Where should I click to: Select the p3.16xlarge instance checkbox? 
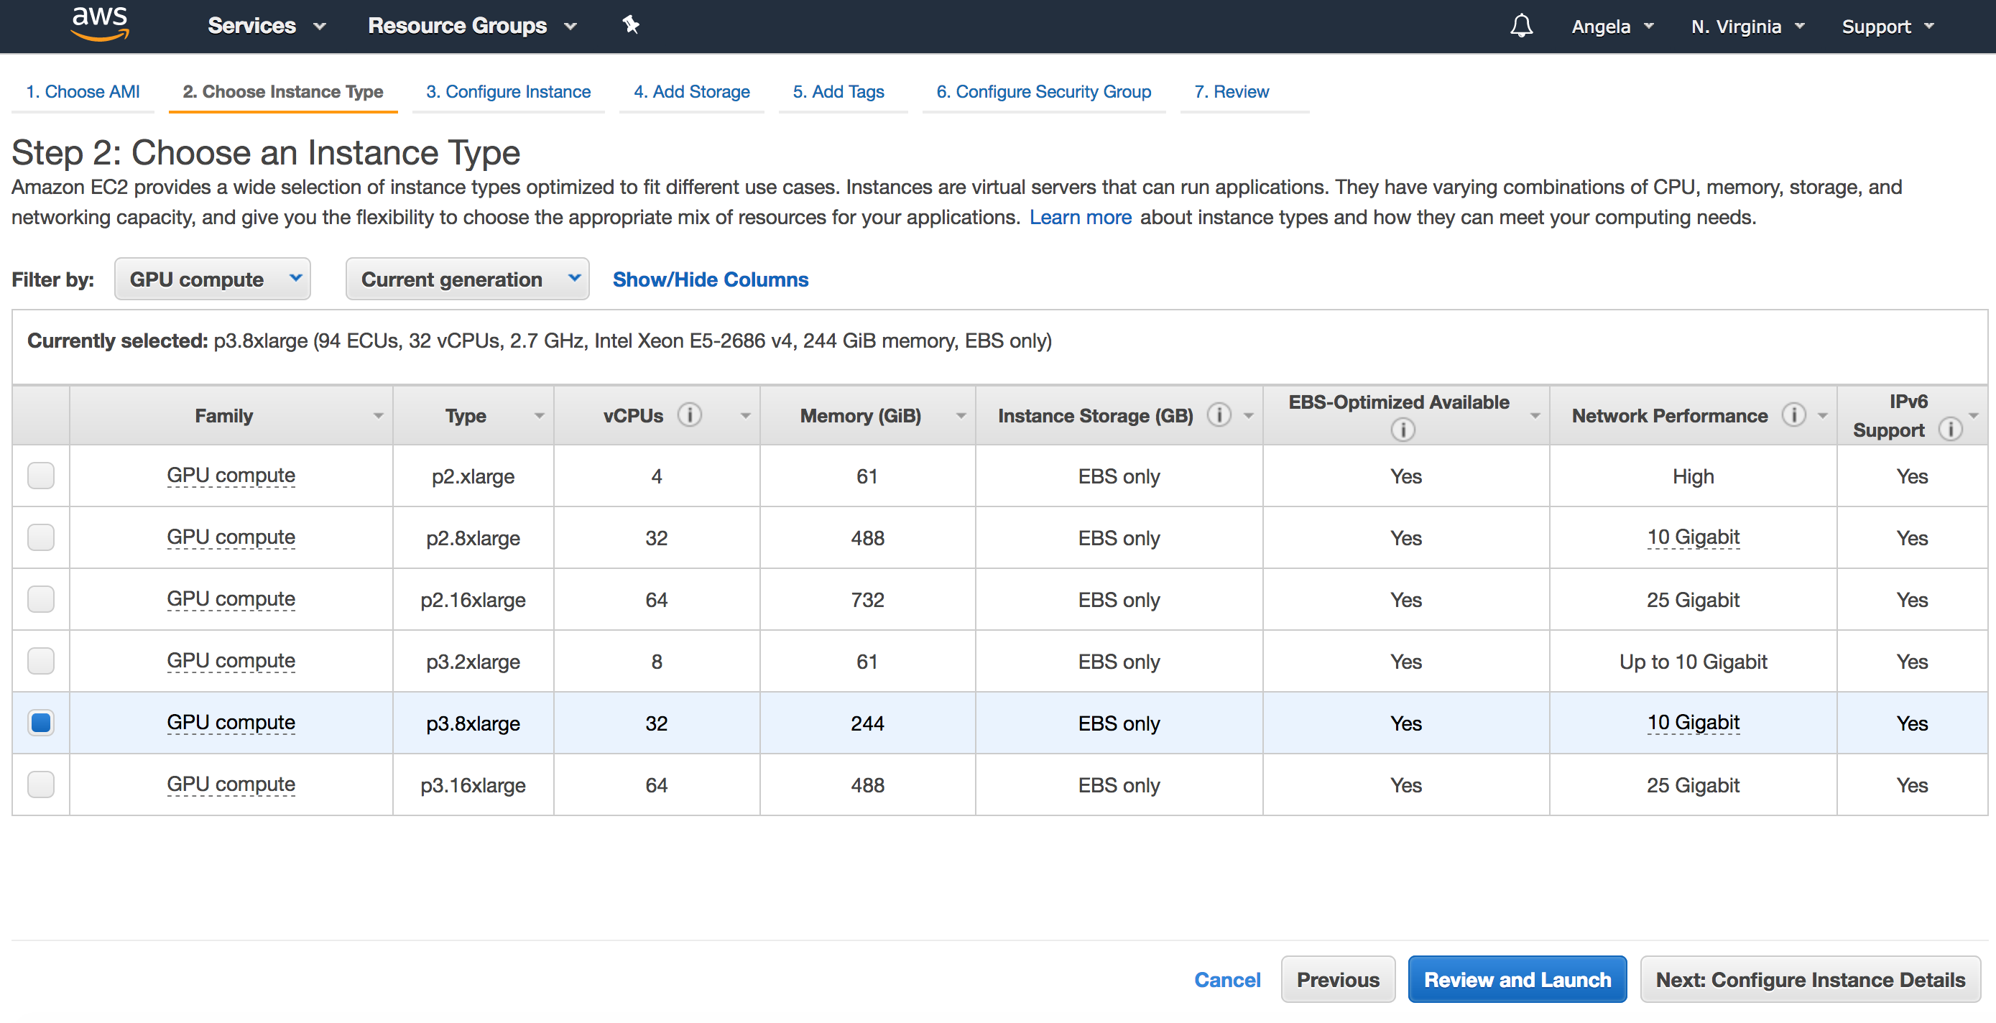40,784
